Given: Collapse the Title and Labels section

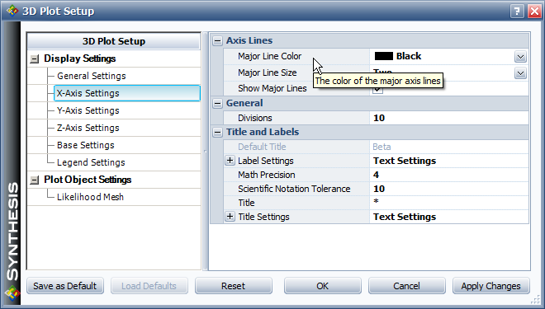Looking at the screenshot, I should point(217,132).
